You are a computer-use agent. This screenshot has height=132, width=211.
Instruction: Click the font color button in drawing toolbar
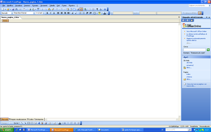tap(60, 123)
